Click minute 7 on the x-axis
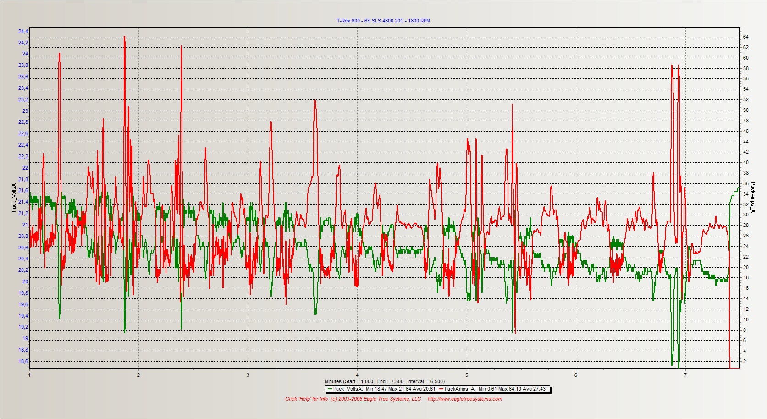The image size is (767, 419). pos(685,375)
